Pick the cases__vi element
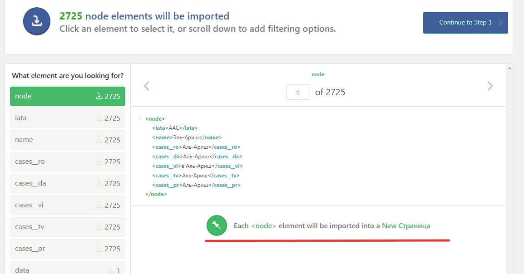524x274 pixels. click(67, 205)
